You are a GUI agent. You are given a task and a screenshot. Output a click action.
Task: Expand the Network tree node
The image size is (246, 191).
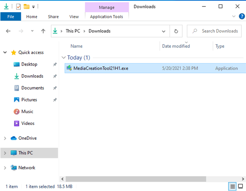click(5, 168)
